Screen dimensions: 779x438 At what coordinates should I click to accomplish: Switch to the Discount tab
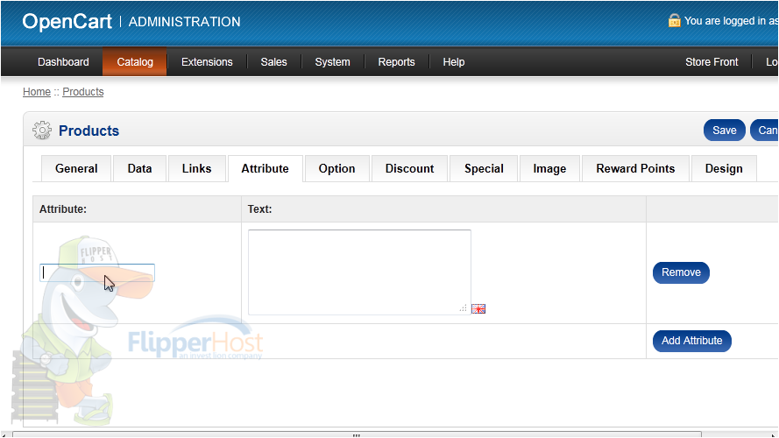410,169
